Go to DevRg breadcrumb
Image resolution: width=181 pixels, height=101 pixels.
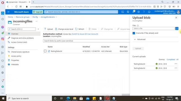35,17
